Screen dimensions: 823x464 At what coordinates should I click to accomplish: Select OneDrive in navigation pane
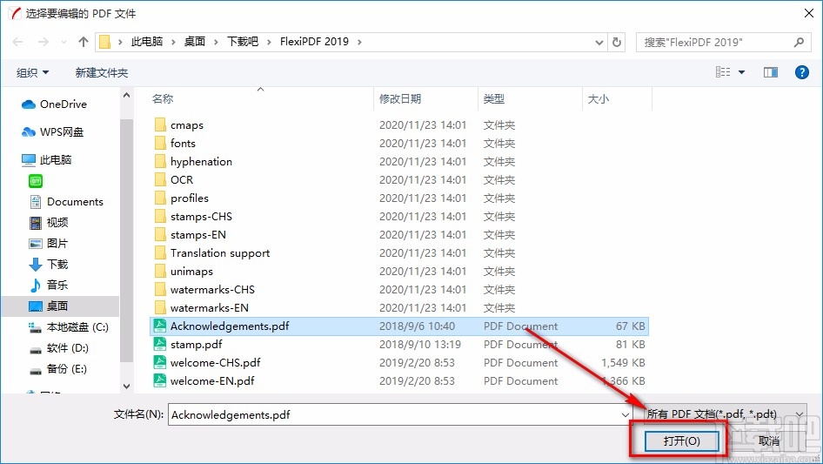(54, 104)
